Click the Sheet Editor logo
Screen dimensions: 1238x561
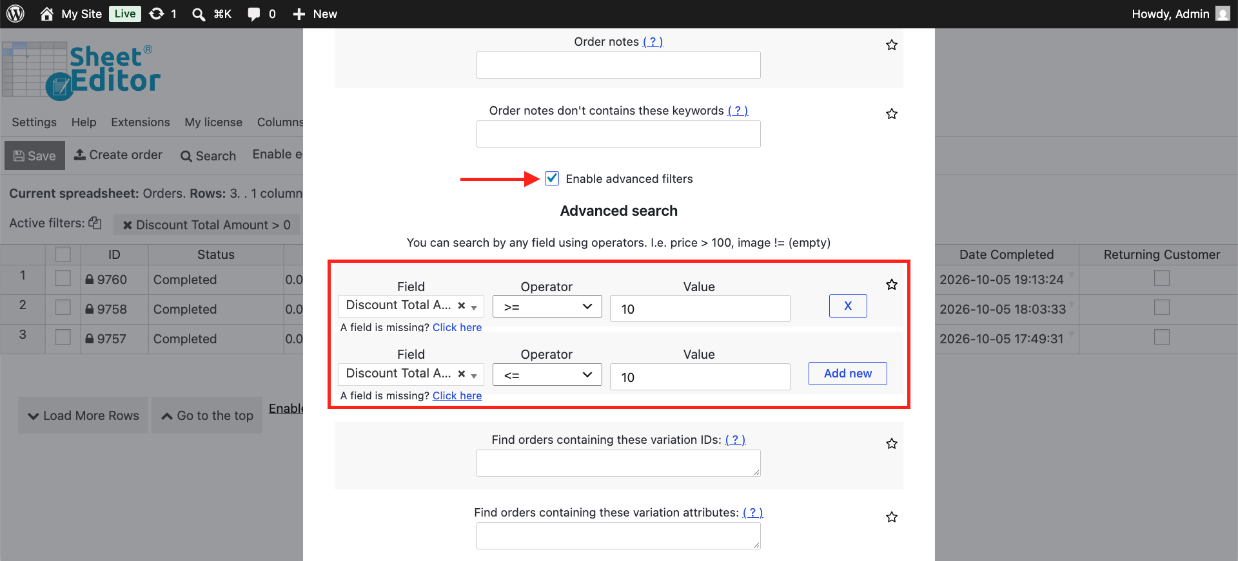pos(81,71)
